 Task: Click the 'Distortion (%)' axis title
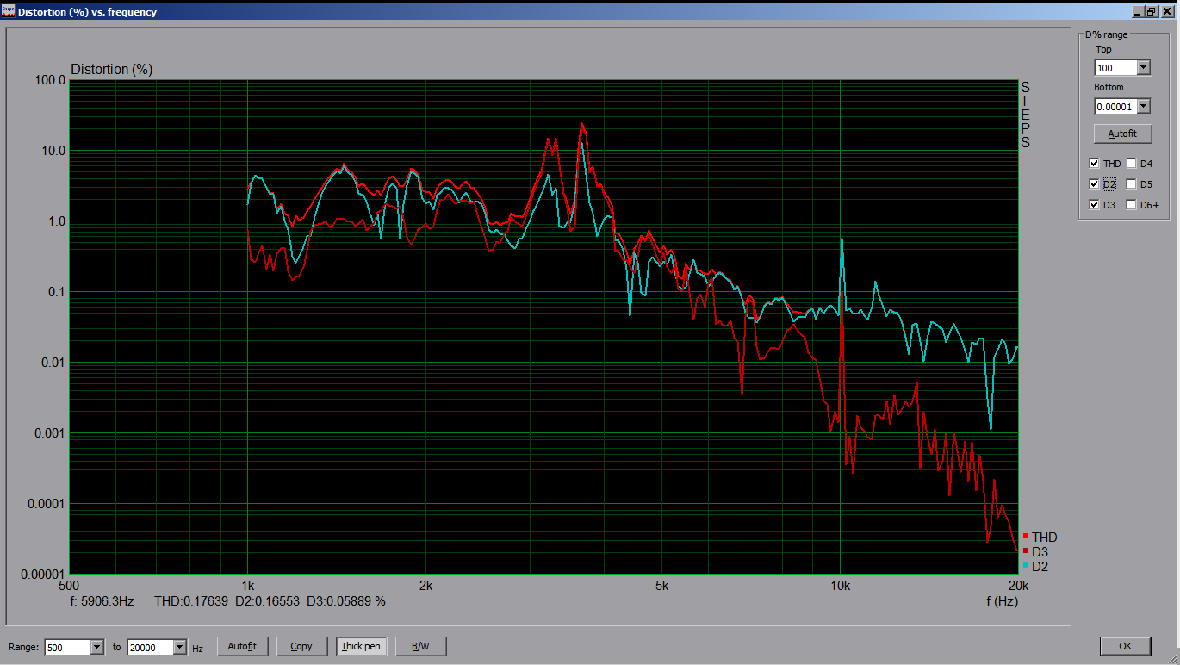112,69
